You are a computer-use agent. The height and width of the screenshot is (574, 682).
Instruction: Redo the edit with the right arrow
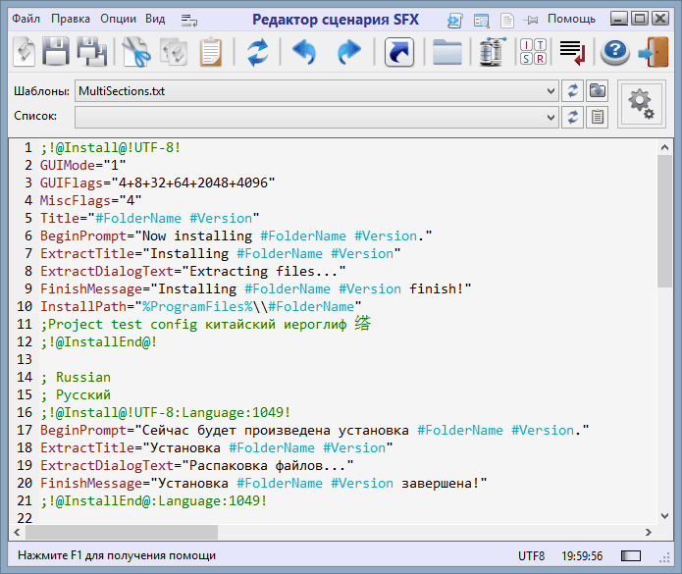point(348,52)
